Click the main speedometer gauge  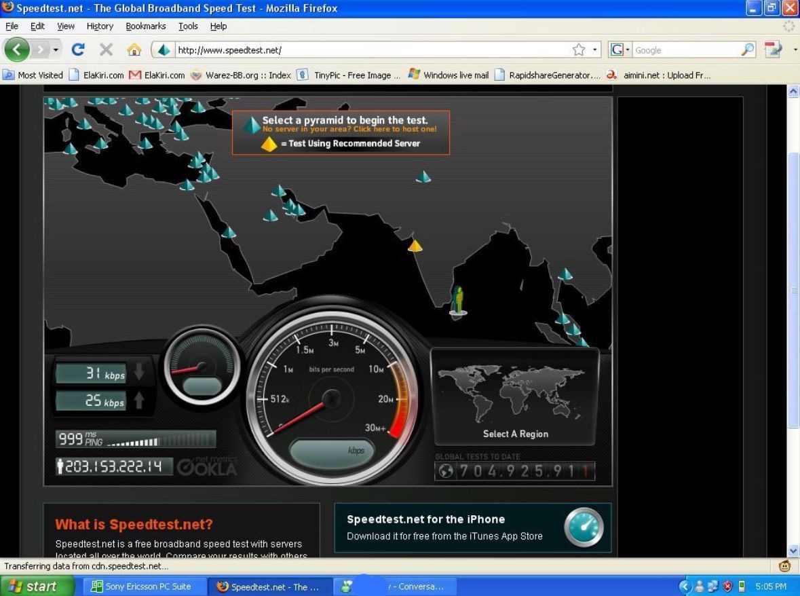tap(332, 398)
